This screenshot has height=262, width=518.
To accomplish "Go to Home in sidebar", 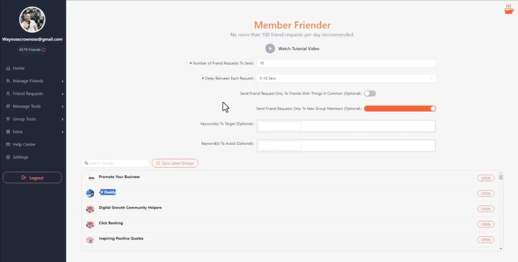I will [x=19, y=68].
